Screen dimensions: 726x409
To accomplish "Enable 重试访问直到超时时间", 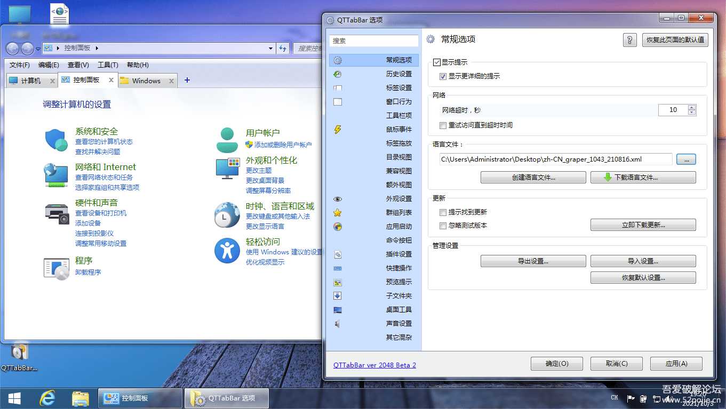I will (443, 125).
